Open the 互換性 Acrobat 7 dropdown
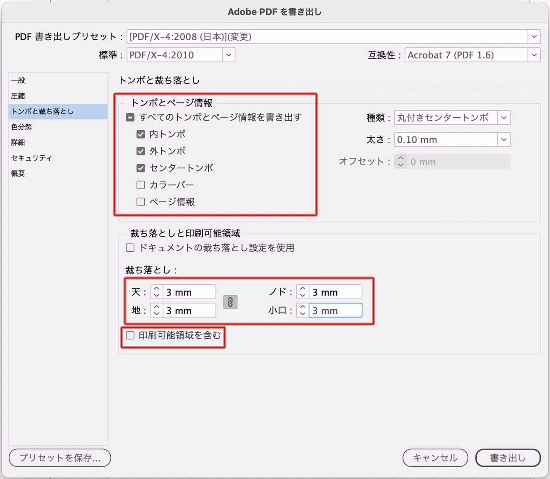Image resolution: width=550 pixels, height=479 pixels. [534, 55]
